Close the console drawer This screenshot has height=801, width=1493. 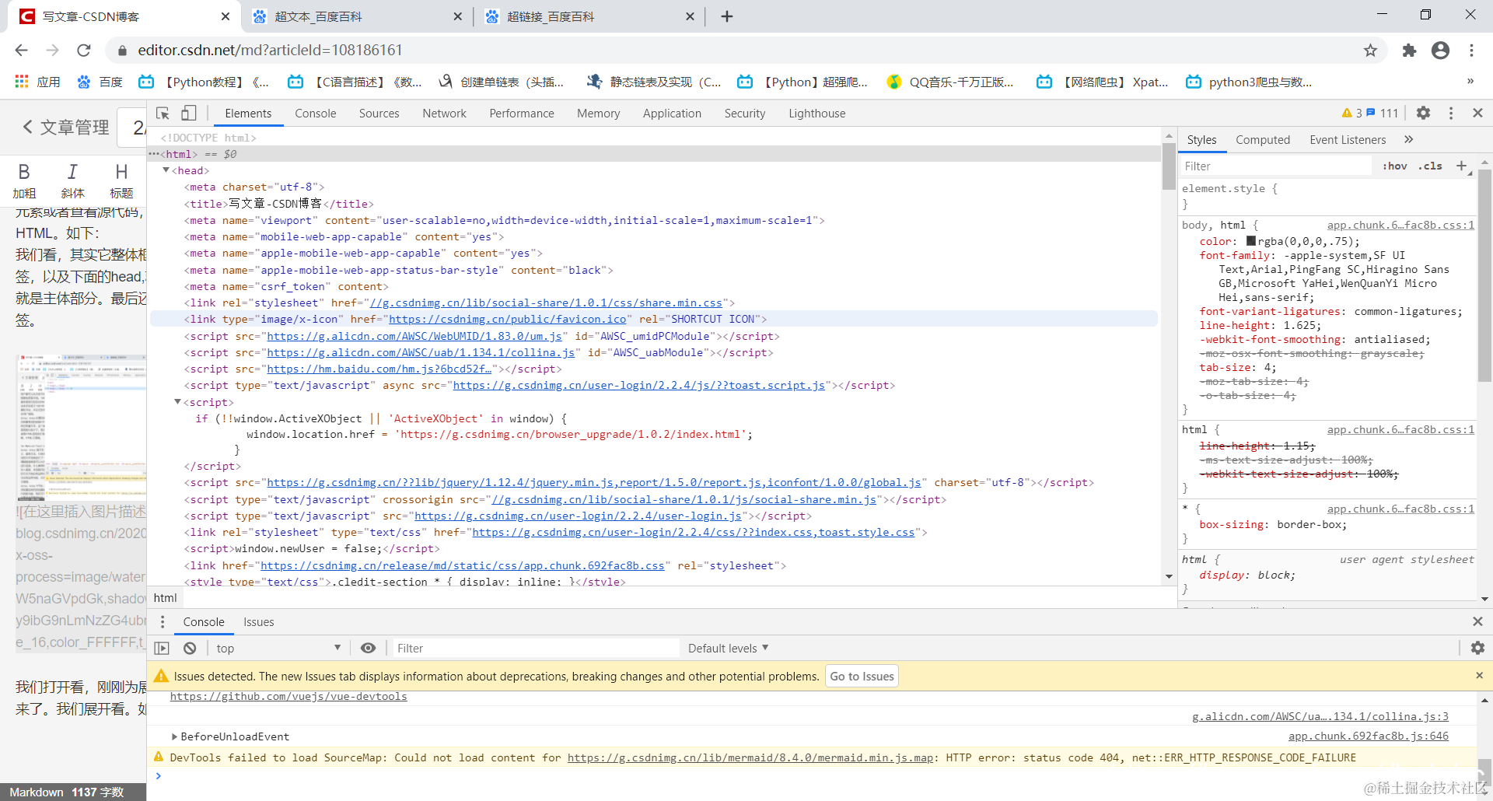(x=1477, y=621)
